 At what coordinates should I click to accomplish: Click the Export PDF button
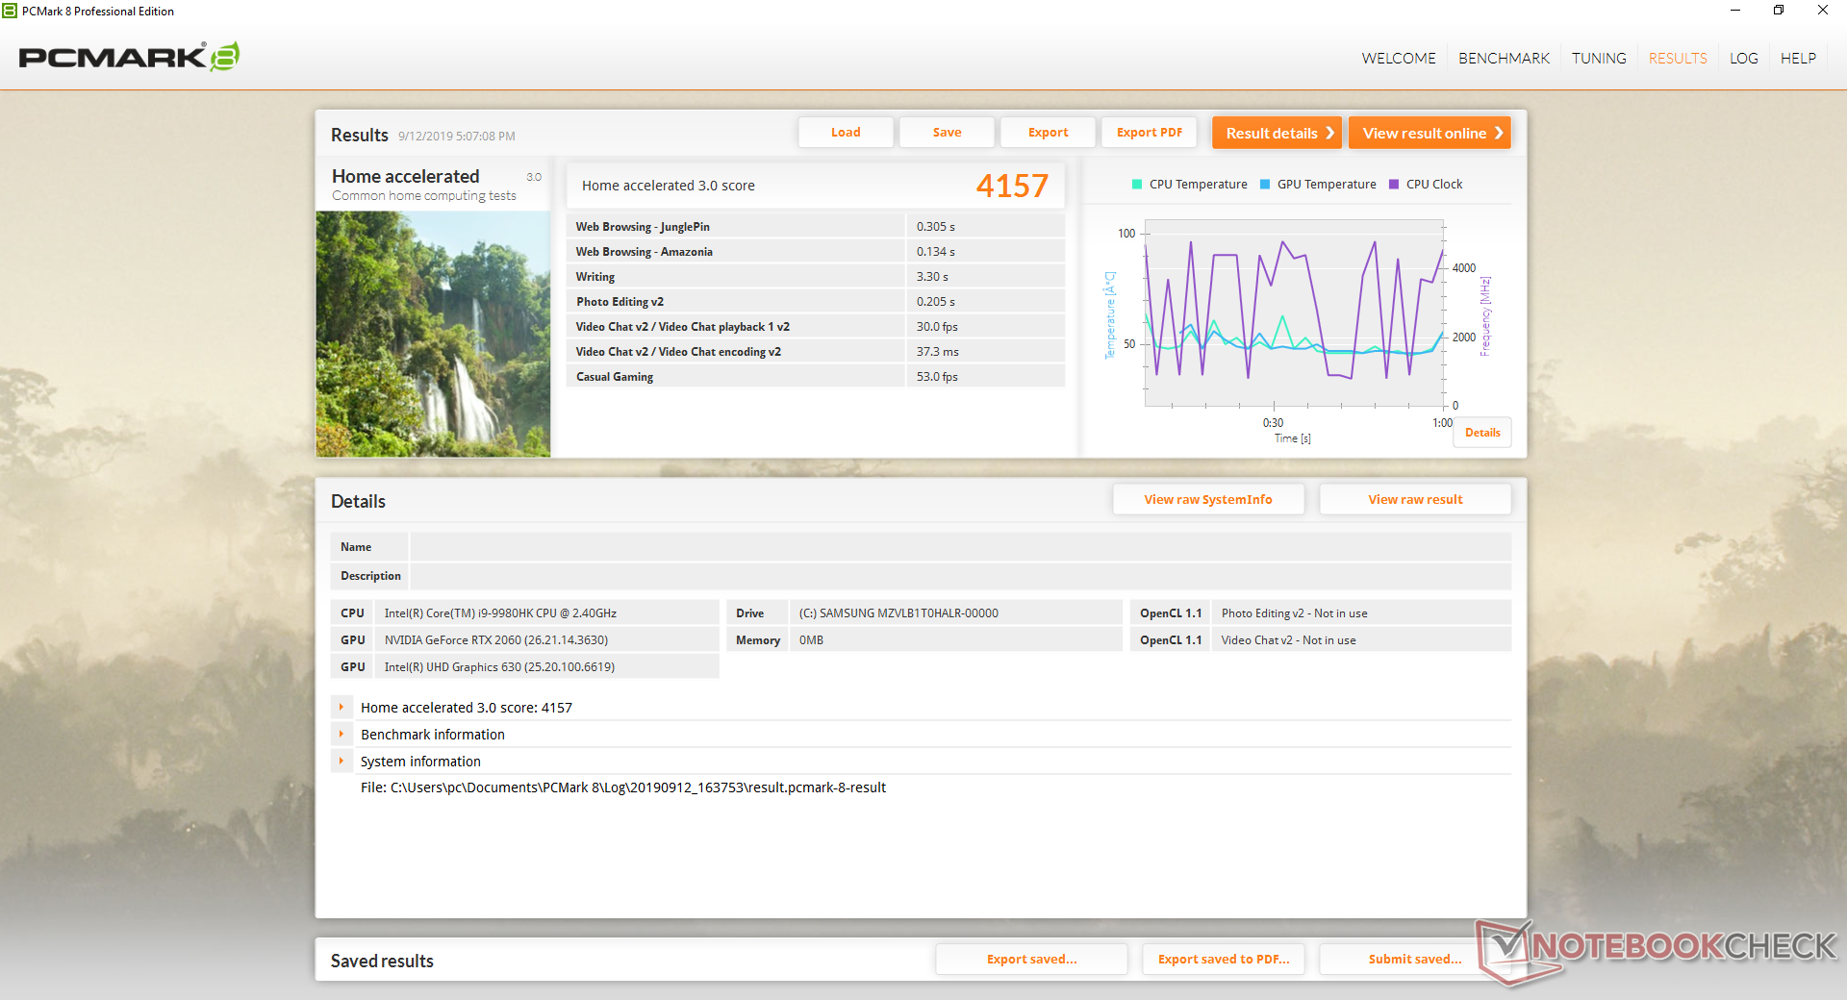[x=1149, y=133]
